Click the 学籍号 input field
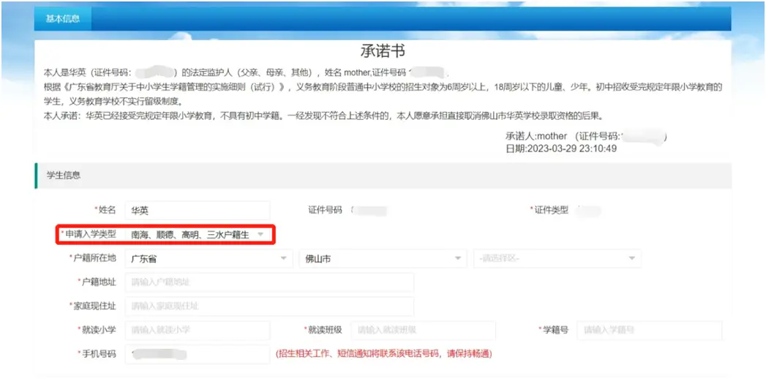 point(649,331)
